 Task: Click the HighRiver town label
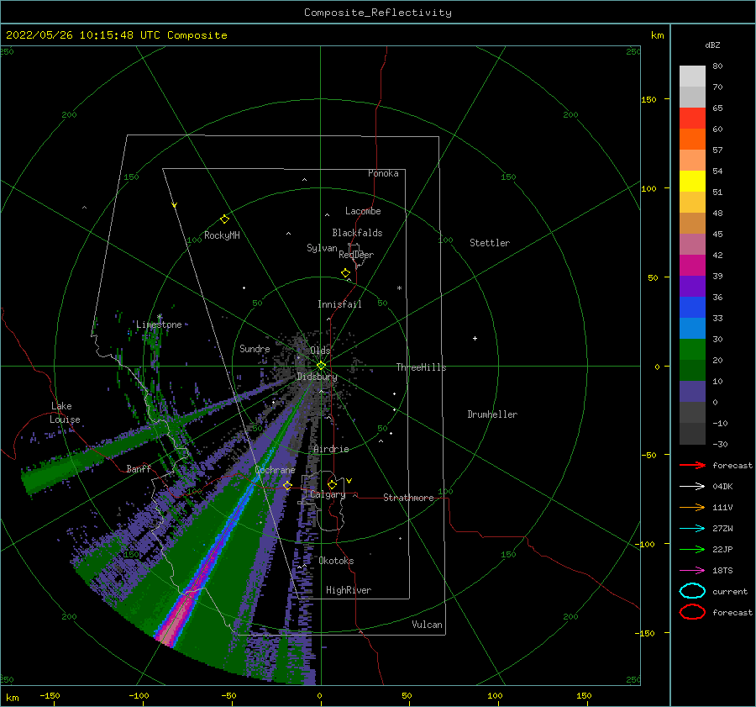[x=349, y=590]
